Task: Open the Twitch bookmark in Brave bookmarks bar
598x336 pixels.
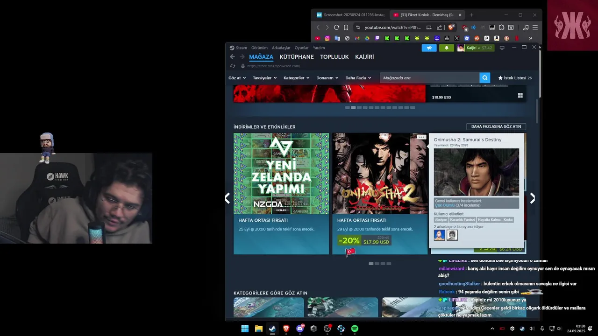Action: pos(377,38)
